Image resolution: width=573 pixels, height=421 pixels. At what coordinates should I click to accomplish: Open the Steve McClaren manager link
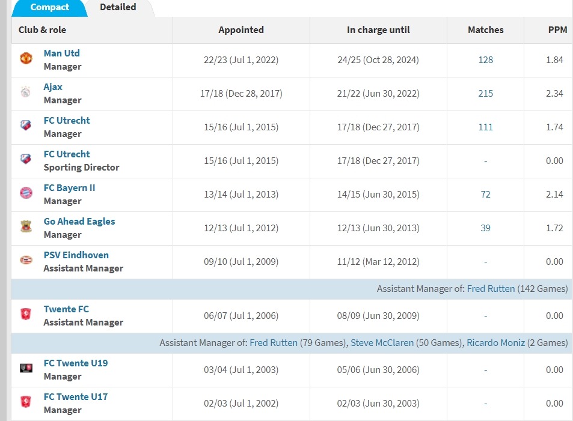click(x=382, y=343)
